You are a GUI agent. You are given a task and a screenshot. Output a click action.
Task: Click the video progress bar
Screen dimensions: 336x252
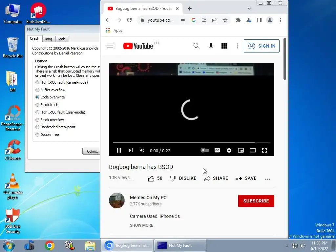[191, 142]
